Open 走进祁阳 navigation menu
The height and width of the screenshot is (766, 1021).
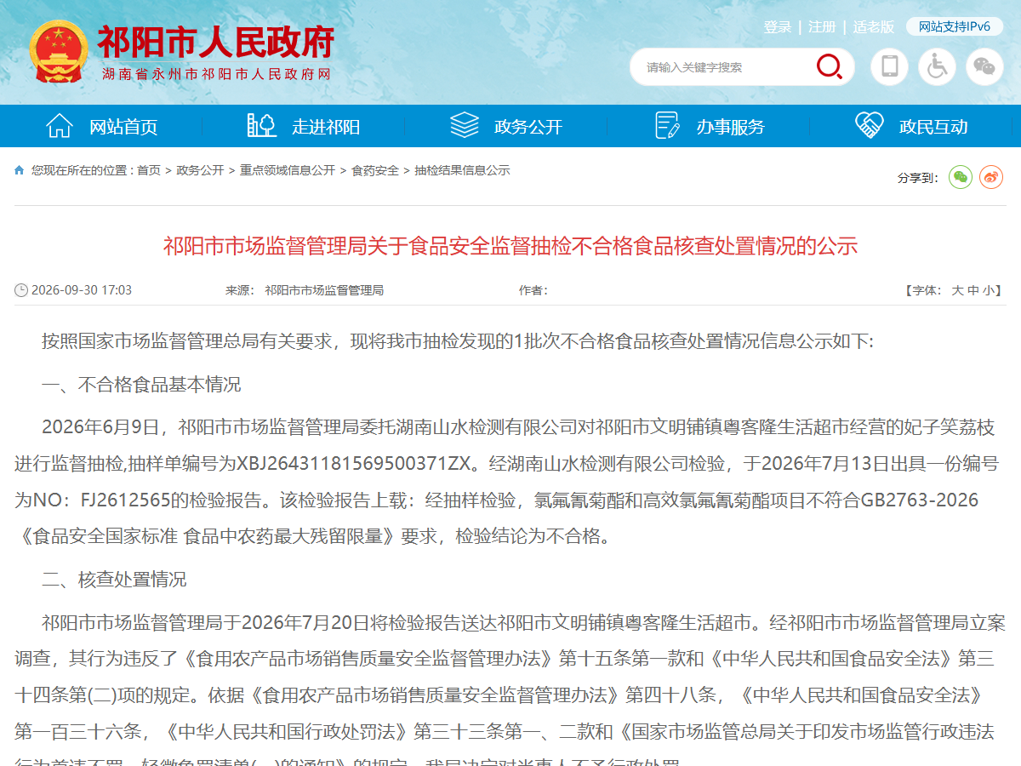[x=326, y=128]
